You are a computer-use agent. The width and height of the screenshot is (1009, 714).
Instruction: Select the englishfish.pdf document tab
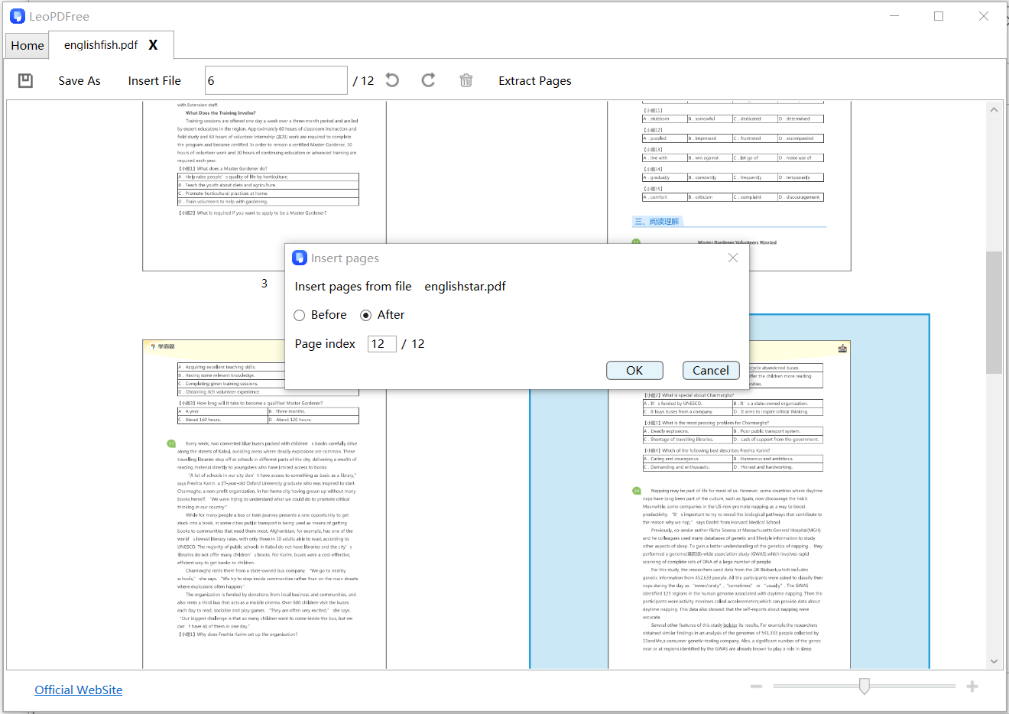pos(99,45)
